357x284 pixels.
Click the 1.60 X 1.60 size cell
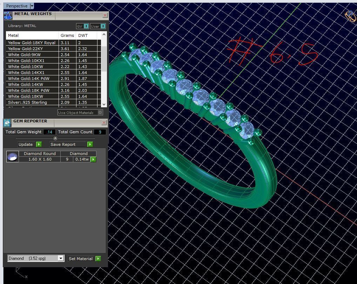[40, 159]
